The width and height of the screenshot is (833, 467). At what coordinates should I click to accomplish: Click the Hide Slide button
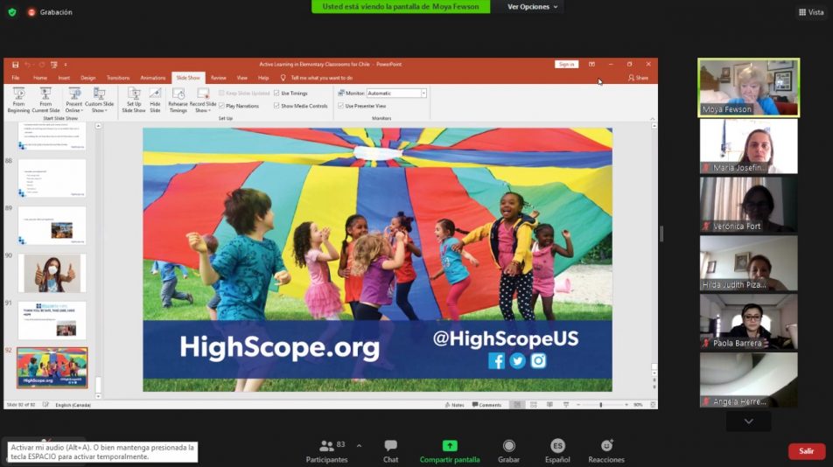(155, 101)
